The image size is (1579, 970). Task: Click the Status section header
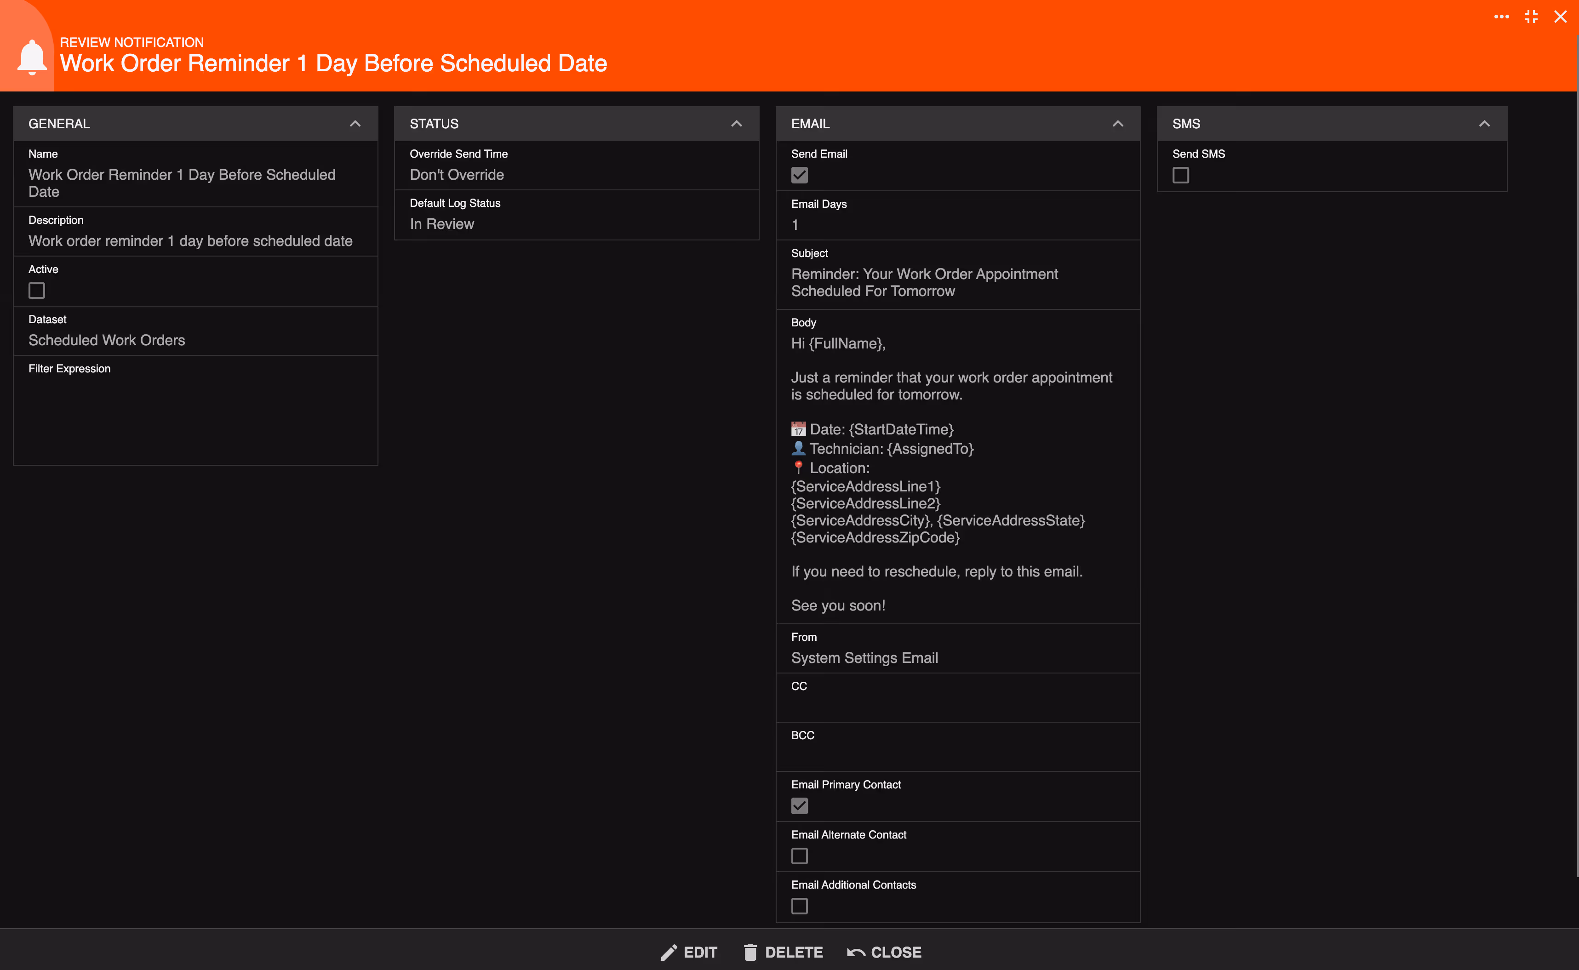pos(435,124)
